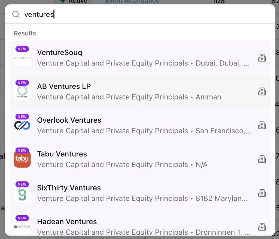Open the SixThirty Ventures result

tap(136, 193)
